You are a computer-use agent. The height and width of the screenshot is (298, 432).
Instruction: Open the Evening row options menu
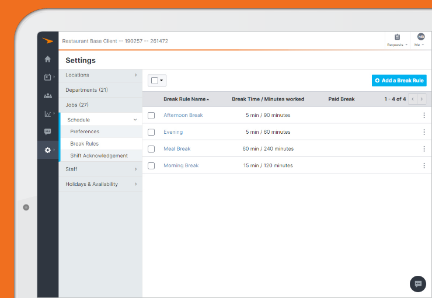424,132
